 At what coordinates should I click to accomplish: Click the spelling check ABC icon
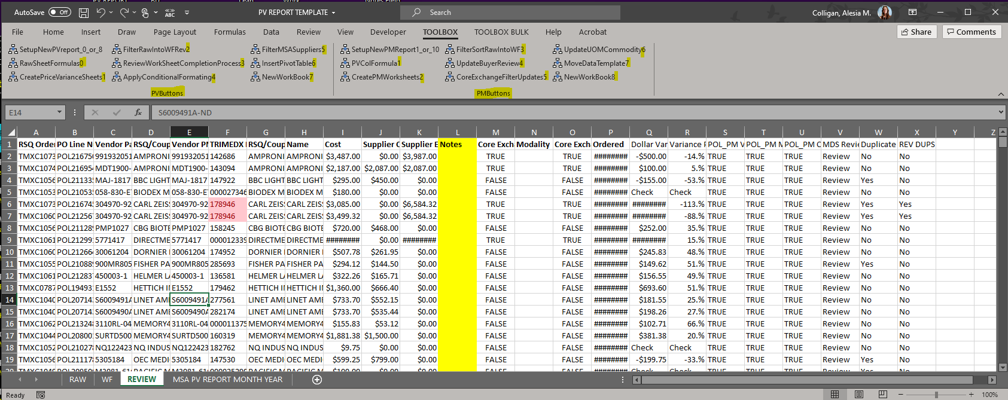[x=170, y=13]
